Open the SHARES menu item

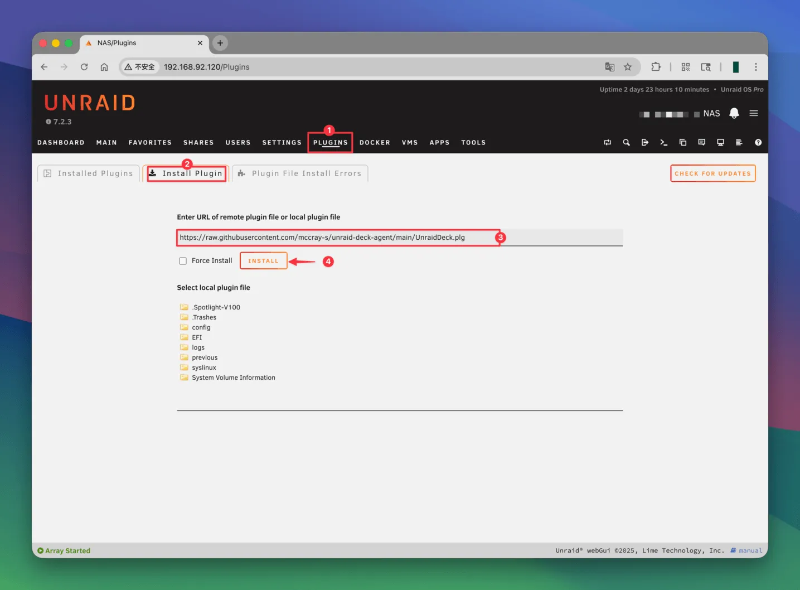198,143
